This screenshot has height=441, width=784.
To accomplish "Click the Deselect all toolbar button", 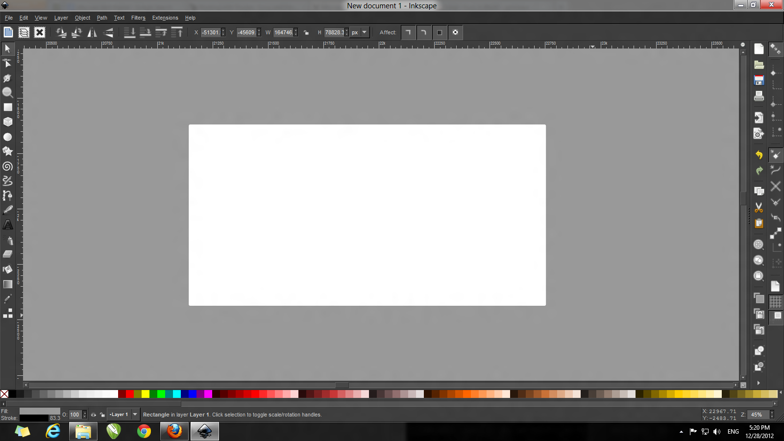I will (40, 33).
